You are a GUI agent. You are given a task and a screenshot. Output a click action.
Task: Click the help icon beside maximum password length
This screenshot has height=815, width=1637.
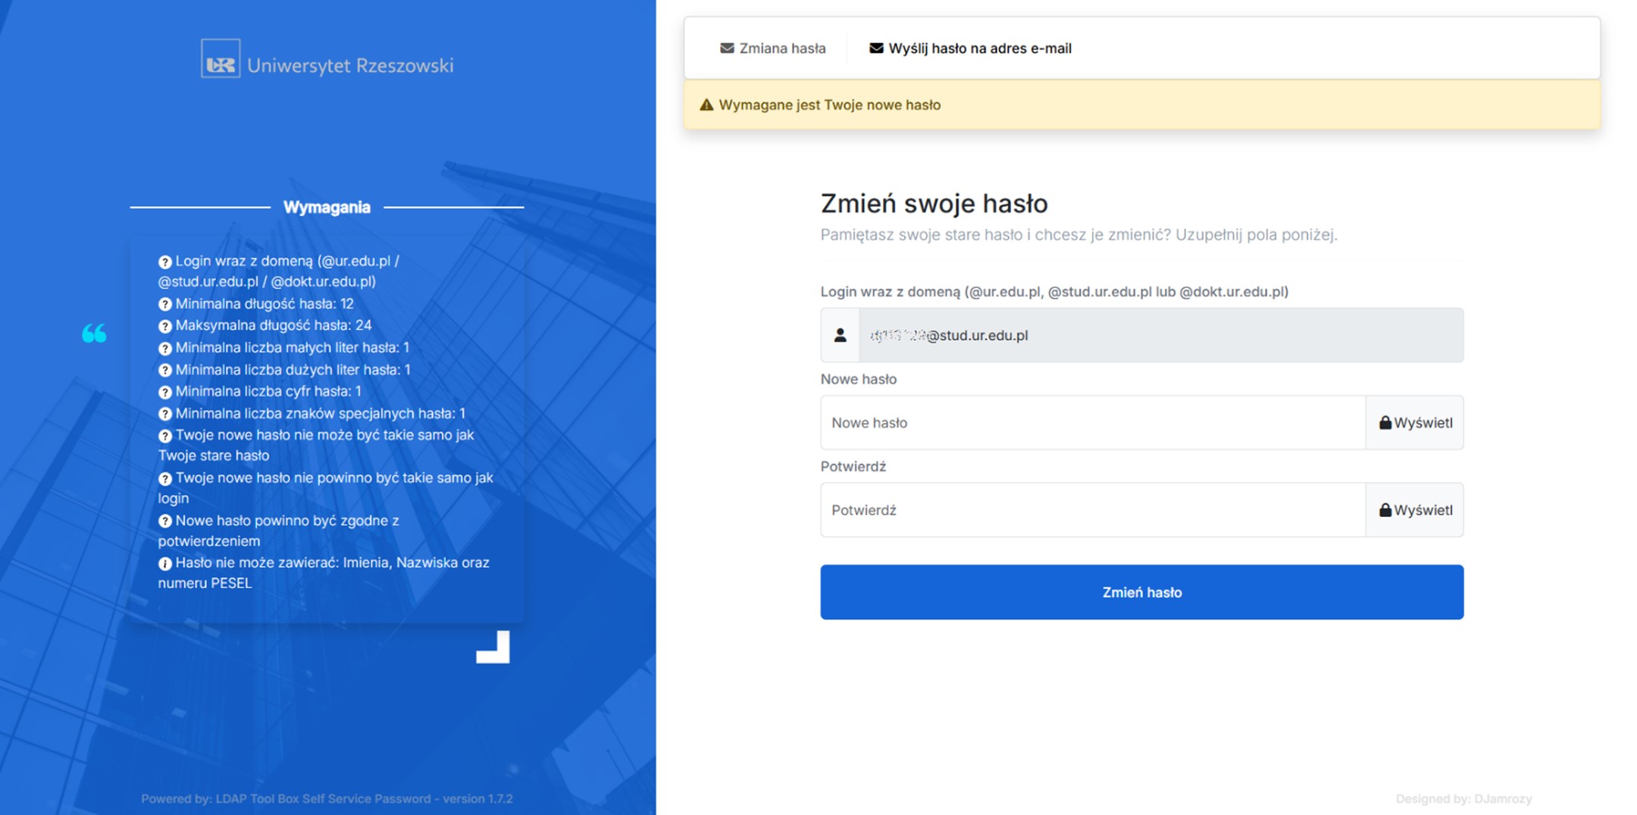pyautogui.click(x=165, y=327)
